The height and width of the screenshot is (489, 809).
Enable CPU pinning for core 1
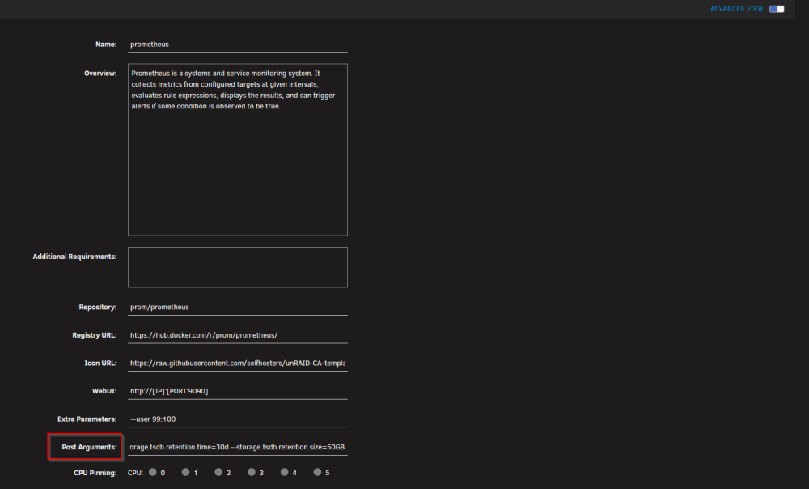tap(186, 472)
